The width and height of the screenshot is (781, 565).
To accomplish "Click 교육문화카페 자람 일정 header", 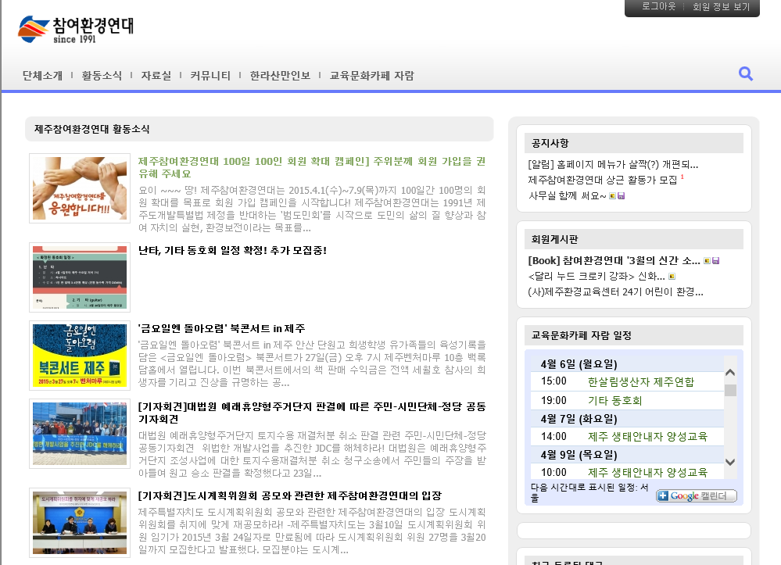I will point(633,335).
